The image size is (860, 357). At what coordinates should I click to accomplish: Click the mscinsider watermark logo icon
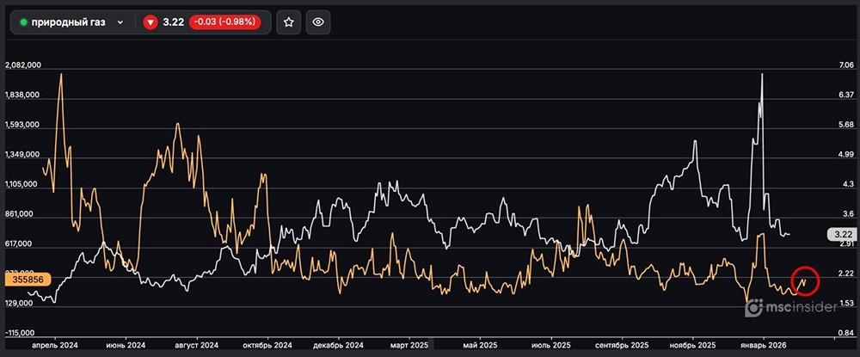pos(753,307)
